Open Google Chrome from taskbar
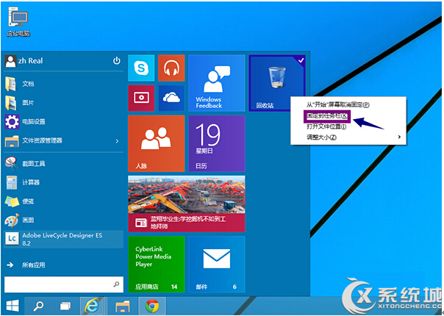The width and height of the screenshot is (444, 316). click(151, 305)
